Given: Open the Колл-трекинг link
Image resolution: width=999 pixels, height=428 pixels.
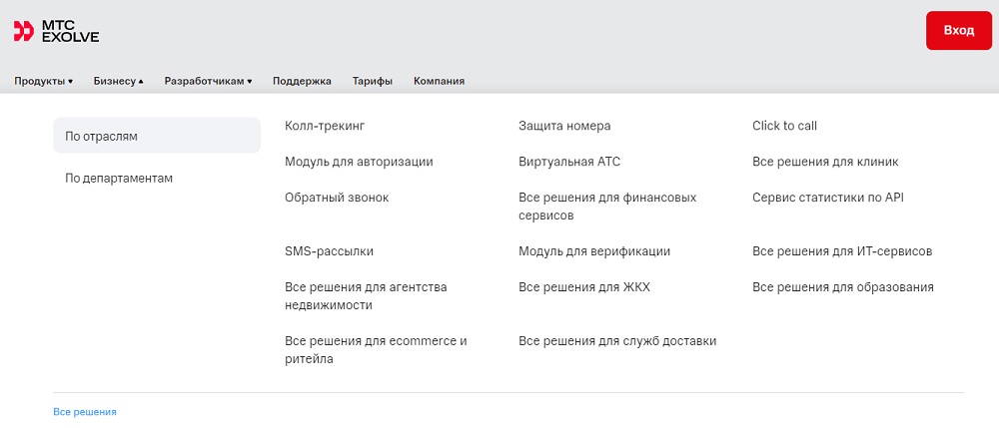Looking at the screenshot, I should click(325, 126).
